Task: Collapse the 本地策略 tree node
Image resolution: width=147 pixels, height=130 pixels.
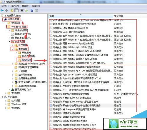Action: [13, 49]
